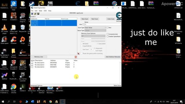Click the taskbar clock and date
This screenshot has height=104, width=185.
pyautogui.click(x=174, y=101)
